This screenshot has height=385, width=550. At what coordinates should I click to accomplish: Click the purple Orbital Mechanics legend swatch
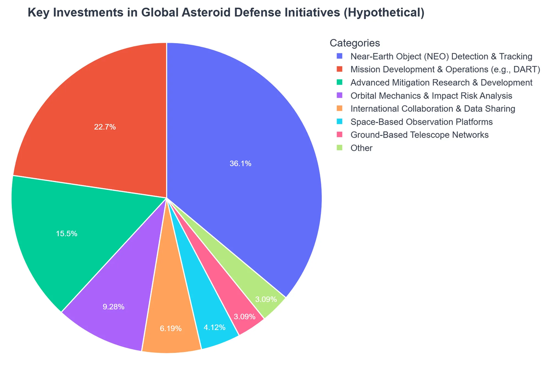(x=340, y=96)
